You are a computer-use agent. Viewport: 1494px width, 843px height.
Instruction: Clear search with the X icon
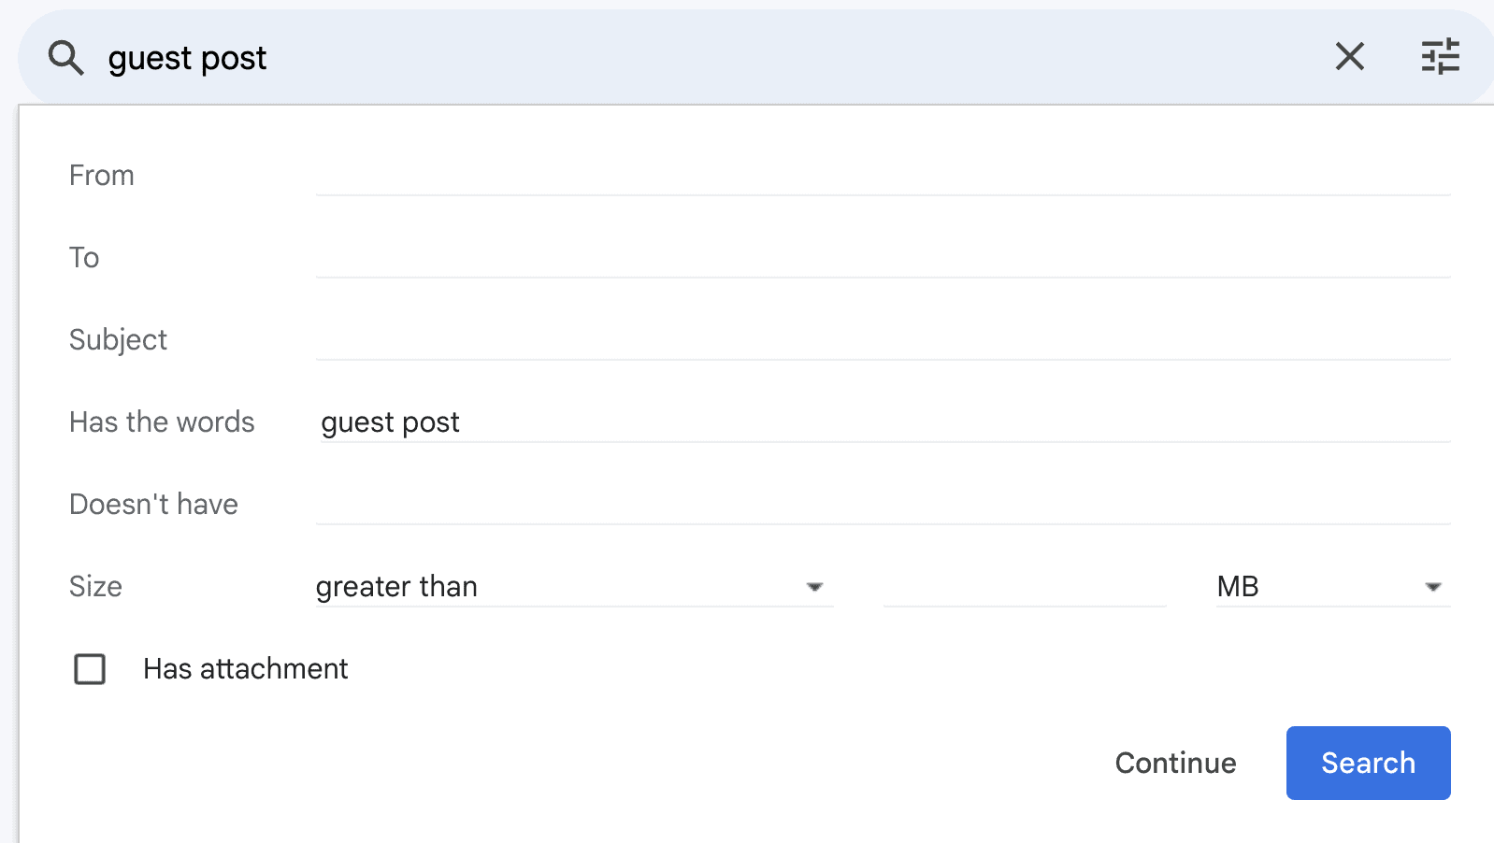click(1349, 57)
